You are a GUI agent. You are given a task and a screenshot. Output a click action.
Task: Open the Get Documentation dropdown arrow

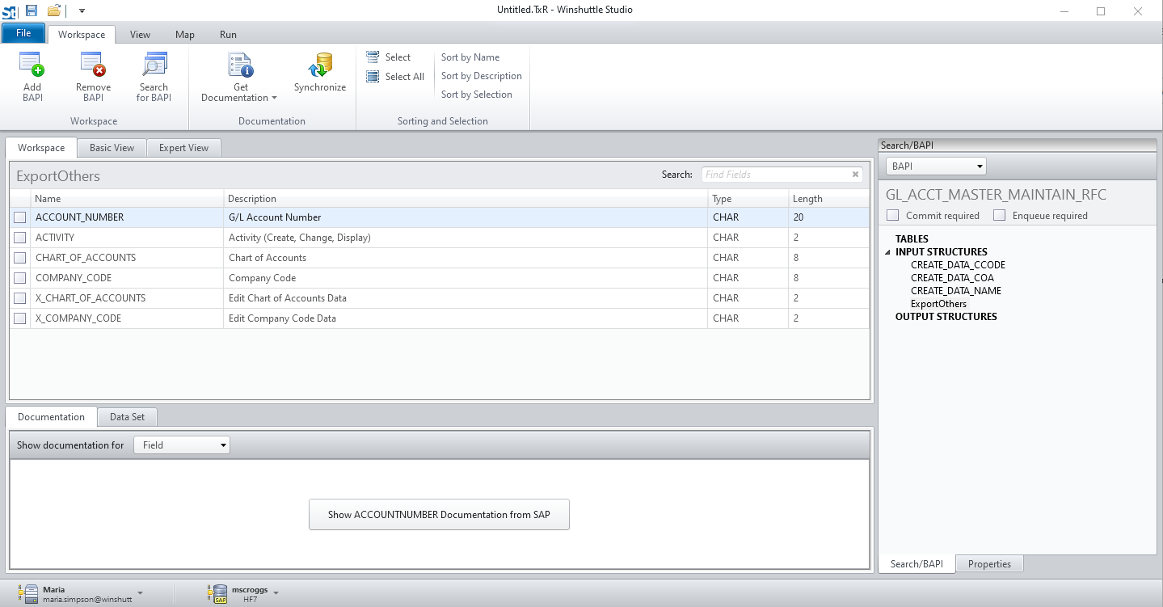274,99
